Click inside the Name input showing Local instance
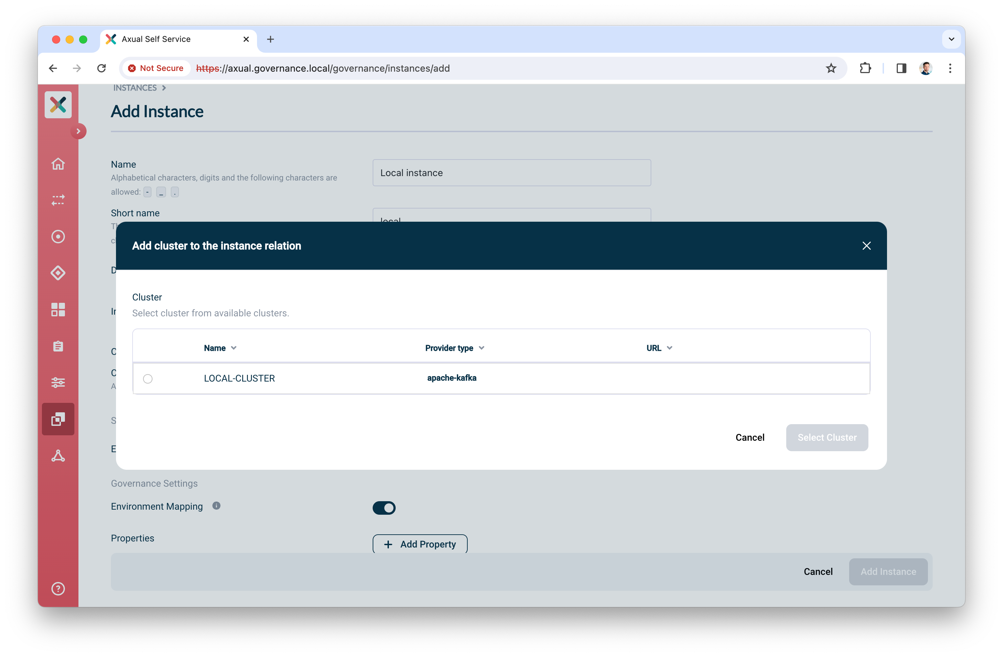The width and height of the screenshot is (1003, 657). (x=511, y=173)
